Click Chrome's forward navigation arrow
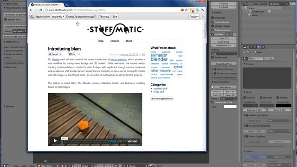 coord(36,10)
